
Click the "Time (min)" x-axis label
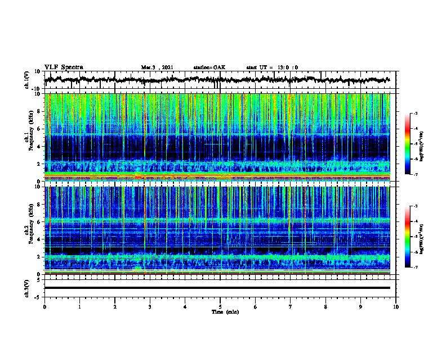coord(225,312)
